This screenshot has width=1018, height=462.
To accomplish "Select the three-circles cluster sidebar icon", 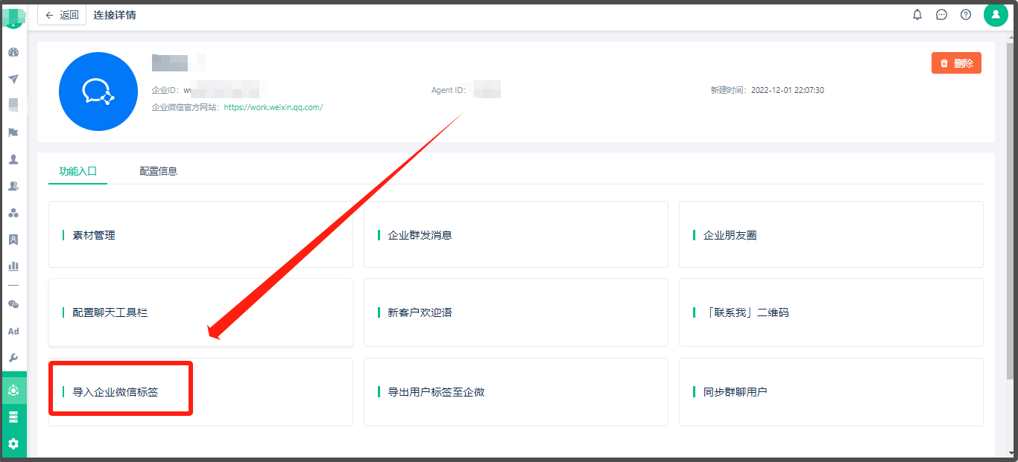I will (x=13, y=213).
